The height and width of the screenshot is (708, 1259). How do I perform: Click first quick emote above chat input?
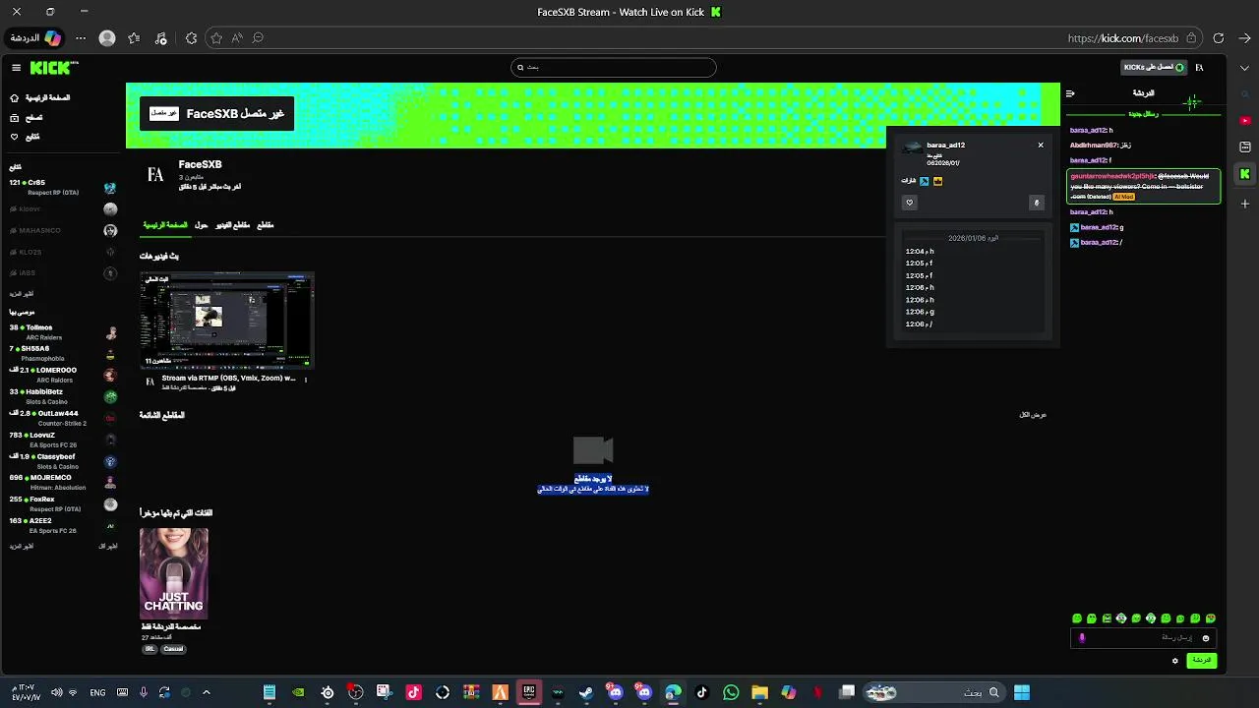point(1077,619)
